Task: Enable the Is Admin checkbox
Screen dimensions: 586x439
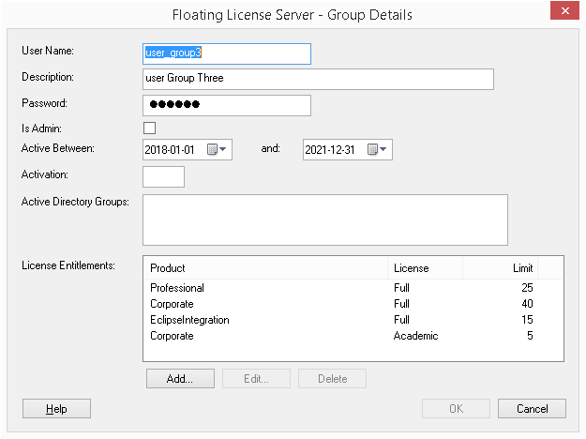Action: tap(149, 128)
